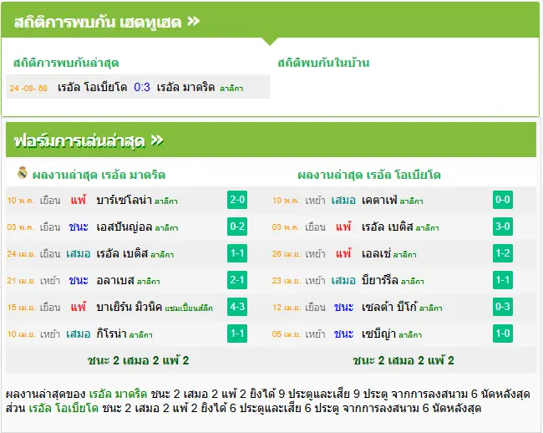The height and width of the screenshot is (433, 543).
Task: Click the ผลงานล่าสุด เรอัล มาดริด heading
Action: coord(99,175)
